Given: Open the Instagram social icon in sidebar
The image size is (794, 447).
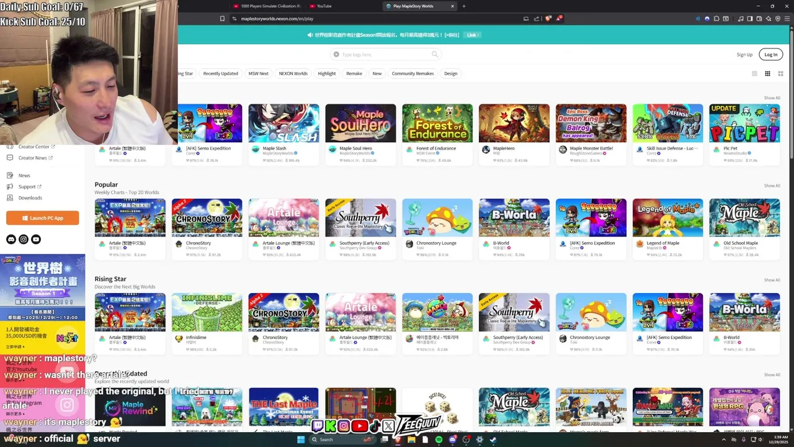Looking at the screenshot, I should (24, 239).
